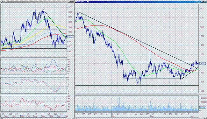The height and width of the screenshot is (119, 207).
Task: Click the 1,800.2 price tag on right chart
Action: click(202, 64)
